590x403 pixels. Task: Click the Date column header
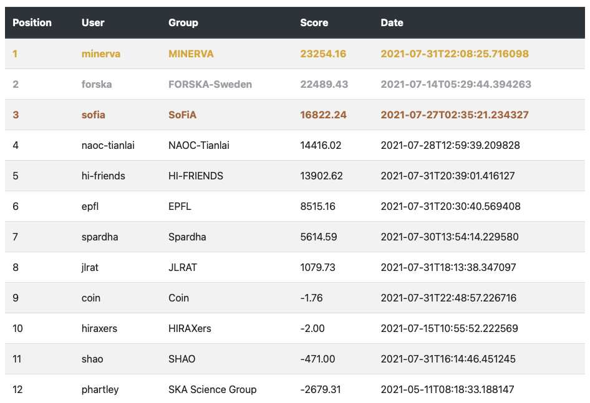click(392, 22)
